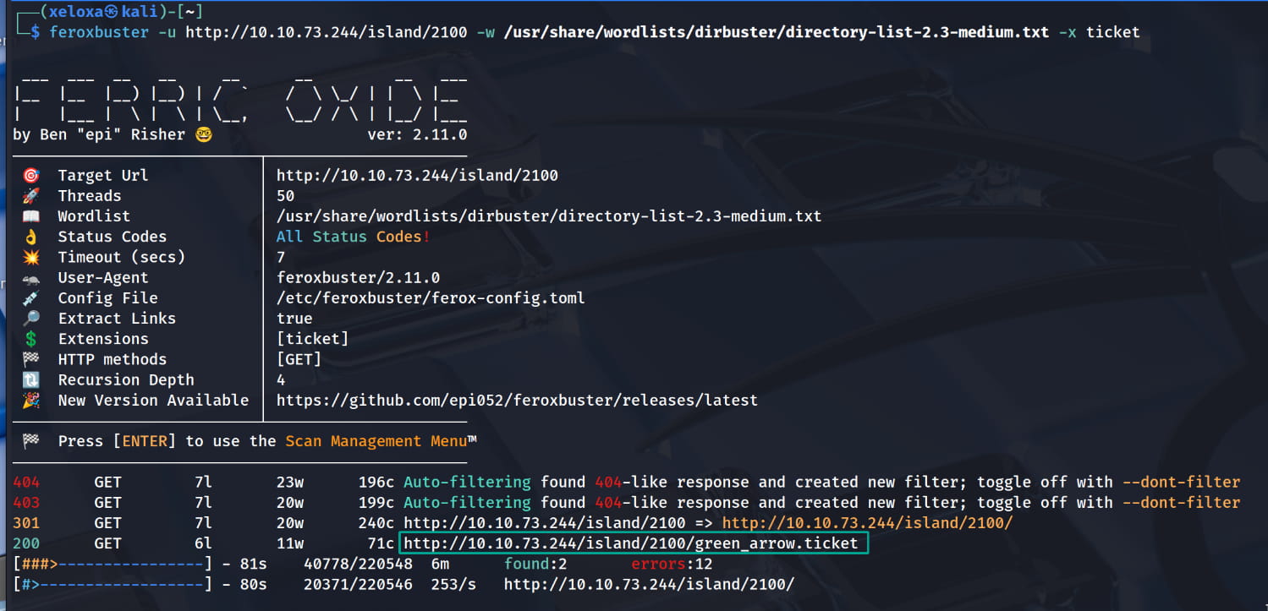Open the green_arrow.ticket URL result
Screen dimensions: 1268x611
(x=632, y=543)
